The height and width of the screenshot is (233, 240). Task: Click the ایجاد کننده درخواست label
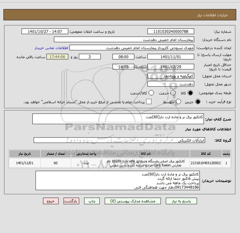point(214,48)
